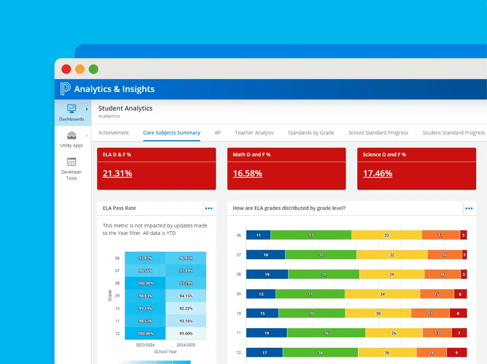
Task: Click the 16.58% Math D and F link
Action: click(x=247, y=173)
